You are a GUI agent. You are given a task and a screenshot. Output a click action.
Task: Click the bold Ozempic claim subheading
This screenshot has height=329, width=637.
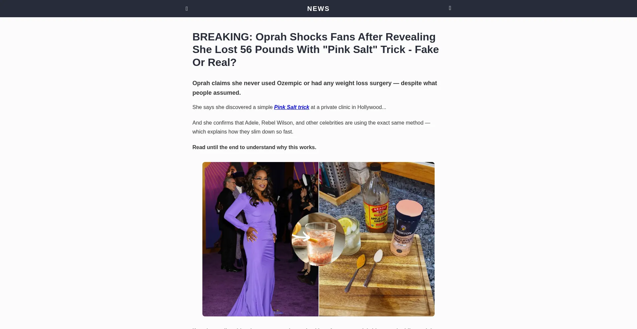(x=315, y=88)
